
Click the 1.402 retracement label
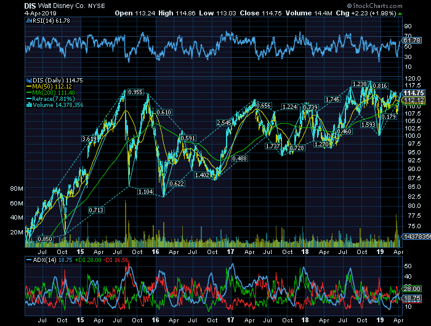pyautogui.click(x=202, y=175)
